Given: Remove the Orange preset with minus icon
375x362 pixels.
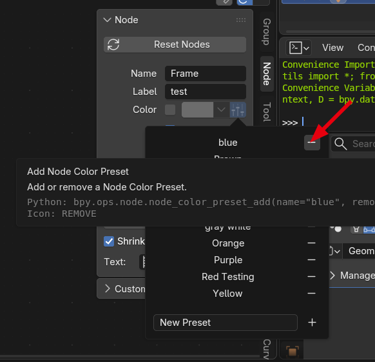Looking at the screenshot, I should [x=312, y=243].
